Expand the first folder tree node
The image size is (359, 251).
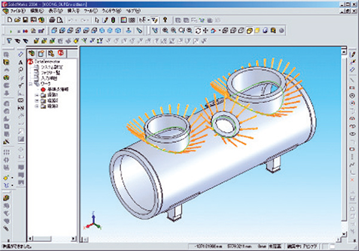(x=37, y=95)
